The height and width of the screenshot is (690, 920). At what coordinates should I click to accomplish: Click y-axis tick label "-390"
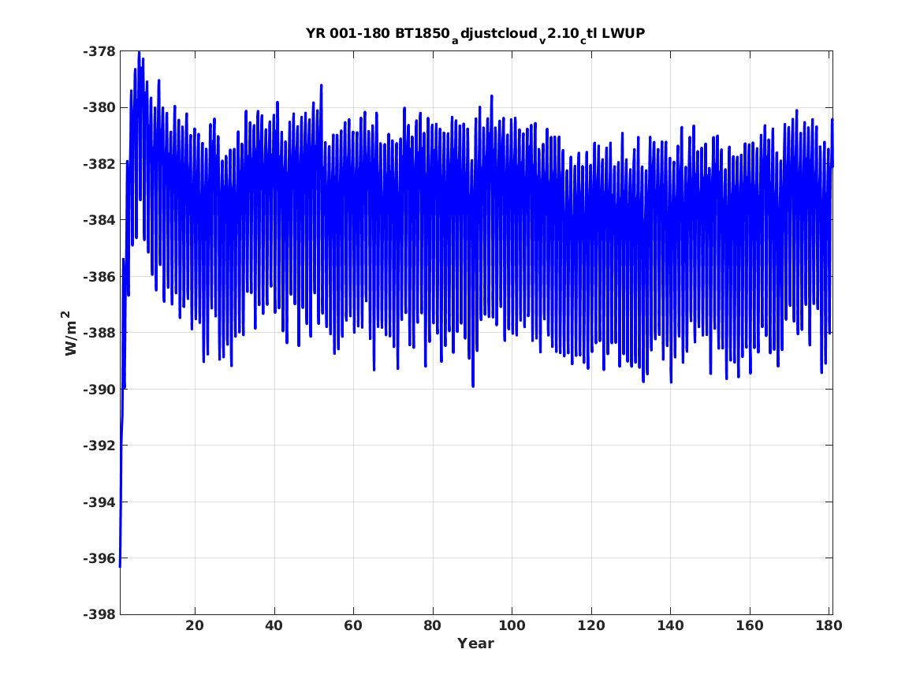99,390
